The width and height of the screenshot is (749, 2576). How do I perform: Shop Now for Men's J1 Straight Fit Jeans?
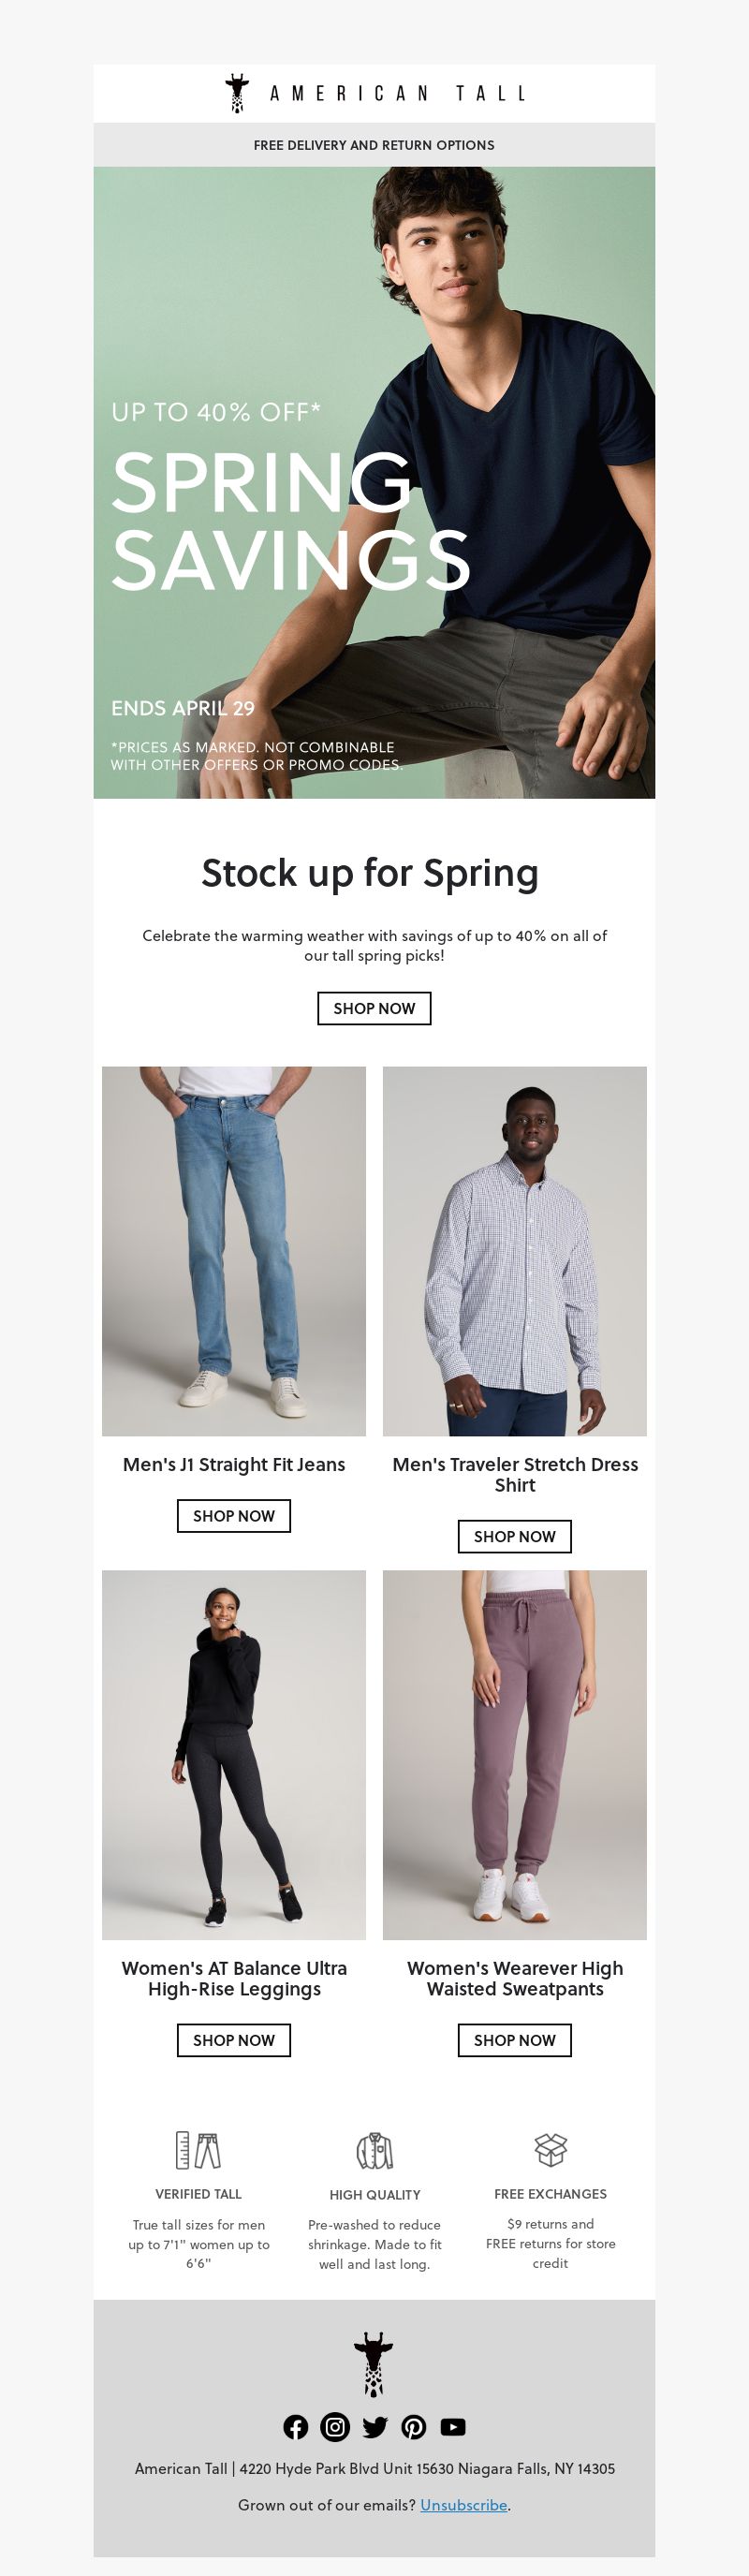(234, 1516)
